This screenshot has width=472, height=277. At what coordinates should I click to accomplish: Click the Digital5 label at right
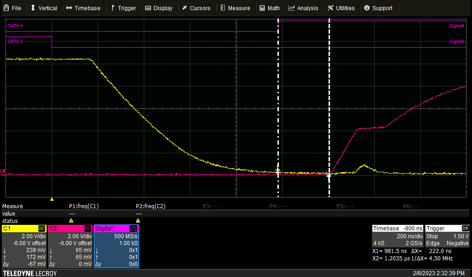(457, 41)
